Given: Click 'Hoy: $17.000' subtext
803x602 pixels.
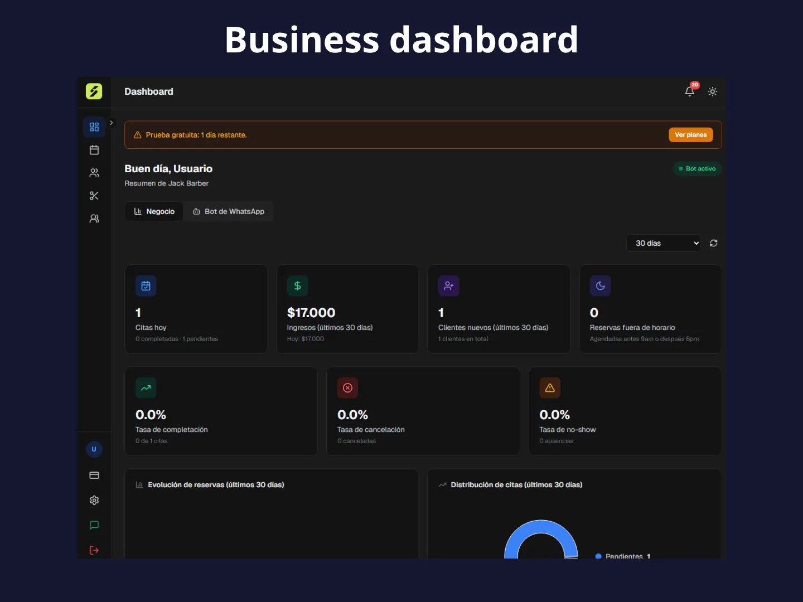Looking at the screenshot, I should (306, 339).
